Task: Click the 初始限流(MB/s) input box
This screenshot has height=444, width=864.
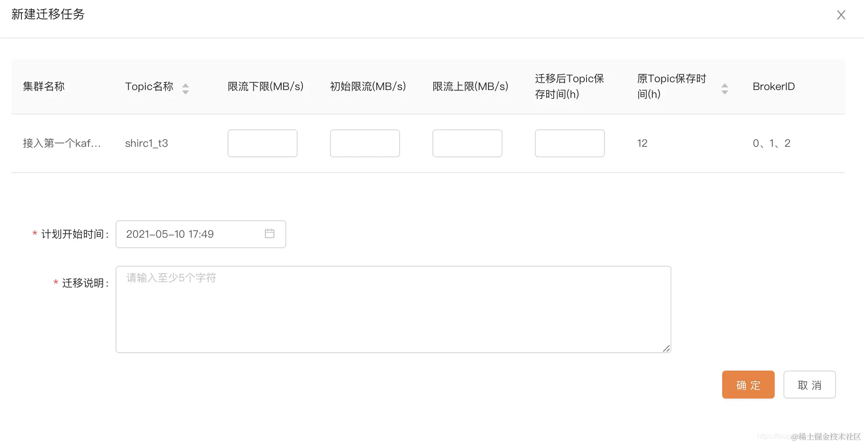Action: click(x=365, y=143)
